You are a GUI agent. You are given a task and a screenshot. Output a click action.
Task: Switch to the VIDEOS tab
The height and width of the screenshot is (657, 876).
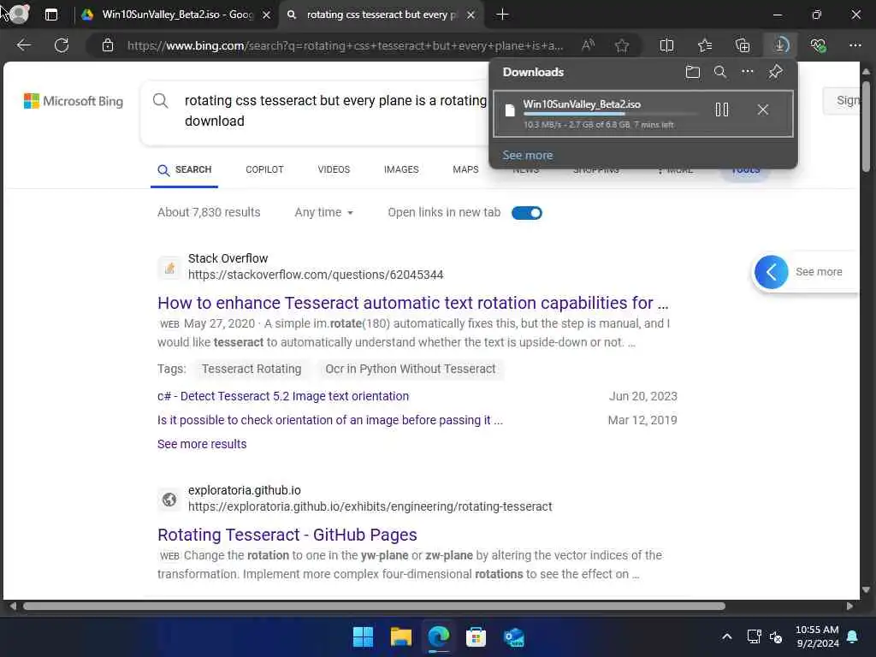point(334,169)
